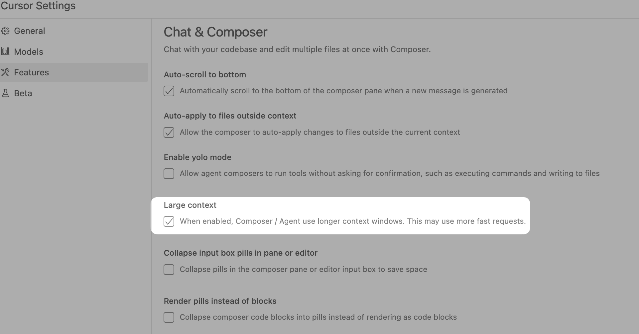Click the Enable yolo mode label
The image size is (639, 334).
coord(197,157)
